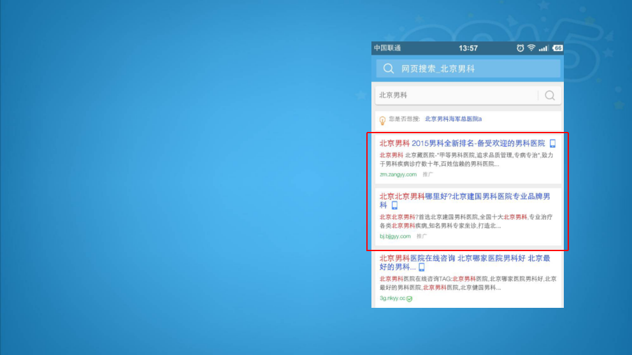632x355 pixels.
Task: Open zm.zangyy.com URL link
Action: (x=398, y=174)
